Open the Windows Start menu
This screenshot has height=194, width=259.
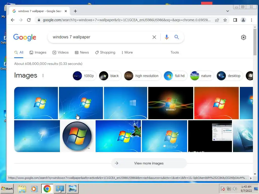point(7,188)
